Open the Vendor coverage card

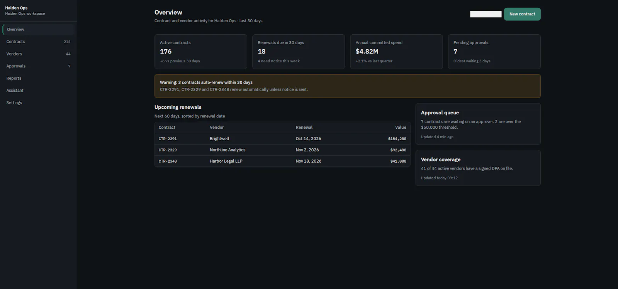[478, 168]
